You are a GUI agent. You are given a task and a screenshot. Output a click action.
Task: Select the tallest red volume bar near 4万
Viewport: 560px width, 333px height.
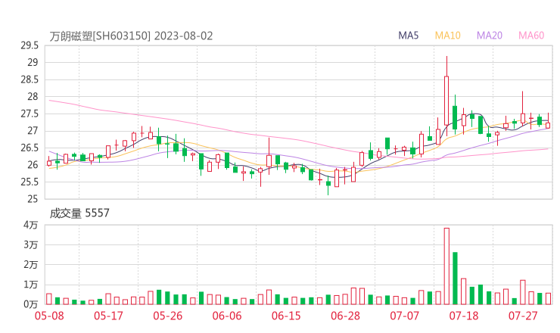point(446,266)
